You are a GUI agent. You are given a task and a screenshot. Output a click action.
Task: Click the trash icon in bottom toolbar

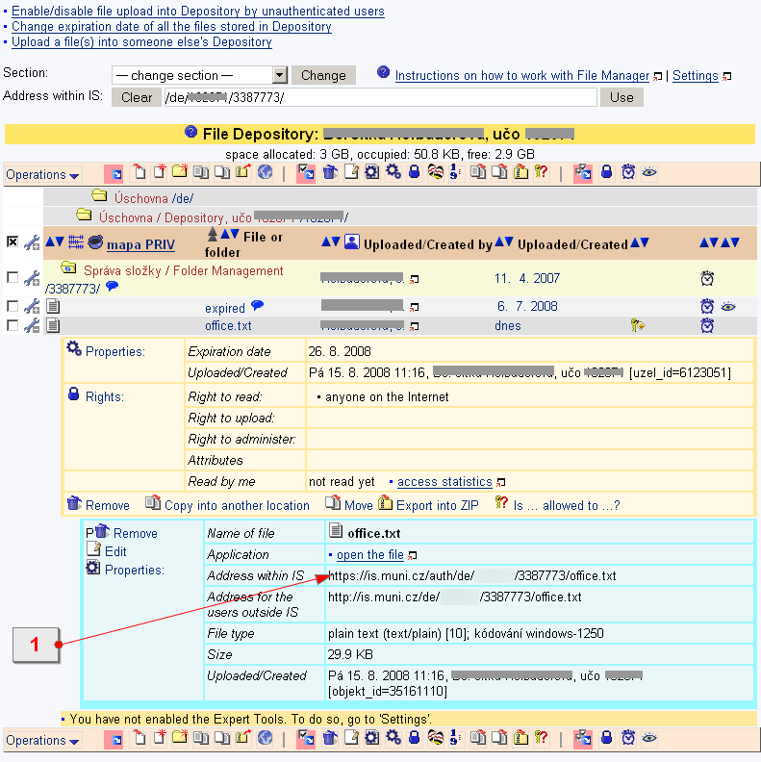[330, 738]
